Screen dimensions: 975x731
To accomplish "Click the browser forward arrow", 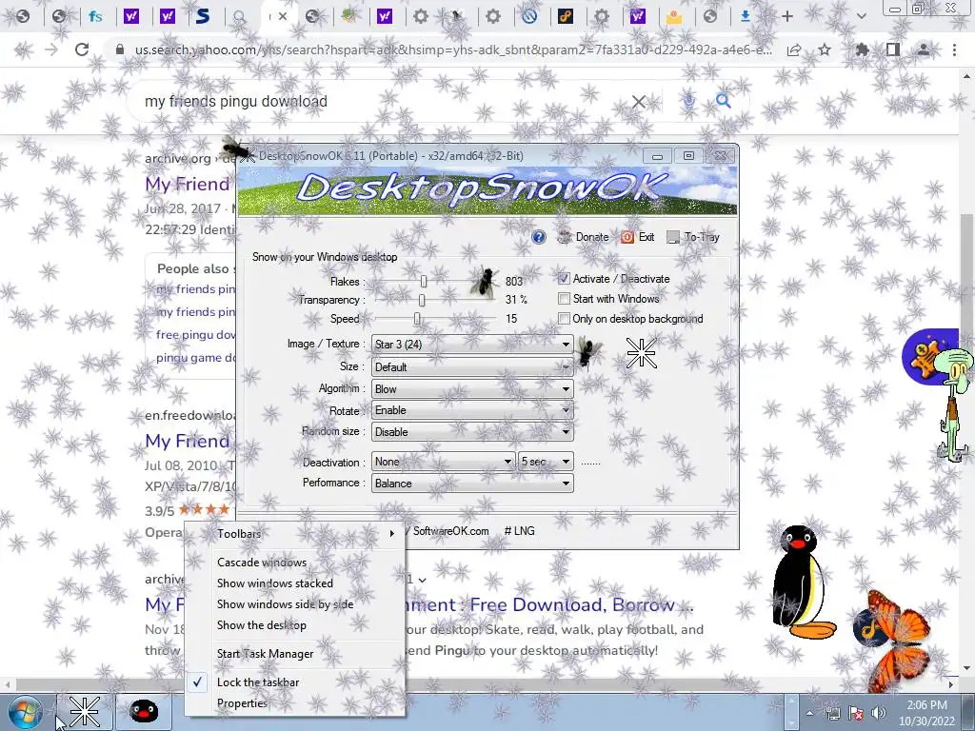I will tap(51, 49).
